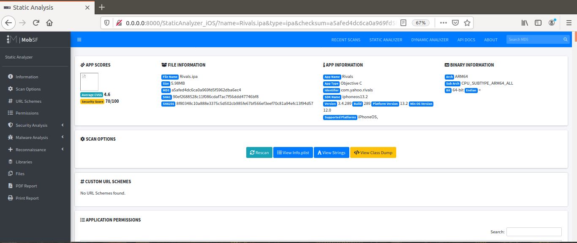Click the PDF icon beside PDF Report
Viewport: 577px width, 243px height.
[11, 186]
